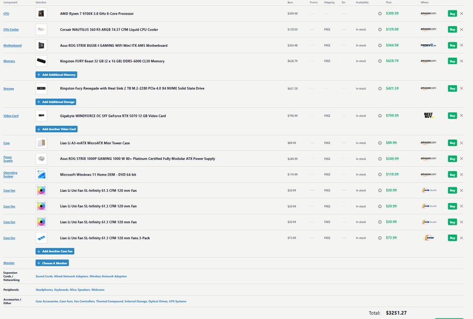Open the Motherboard component link
The height and width of the screenshot is (319, 473).
12,45
